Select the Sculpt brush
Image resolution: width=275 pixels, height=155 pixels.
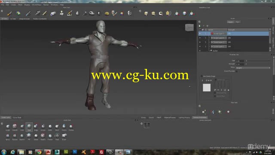tap(8, 127)
